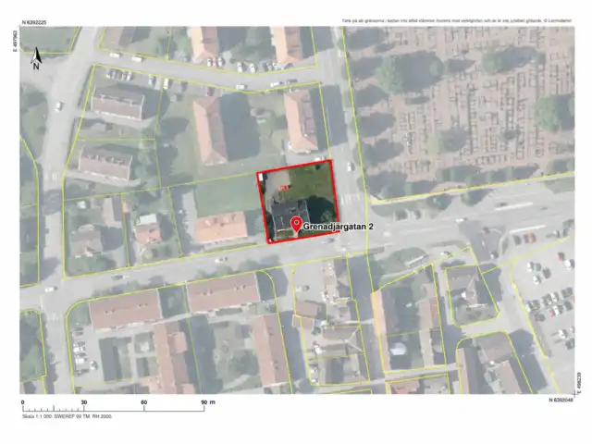Click the 'E 497963' vertical coordinate label
This screenshot has width=592, height=444.
(16, 41)
